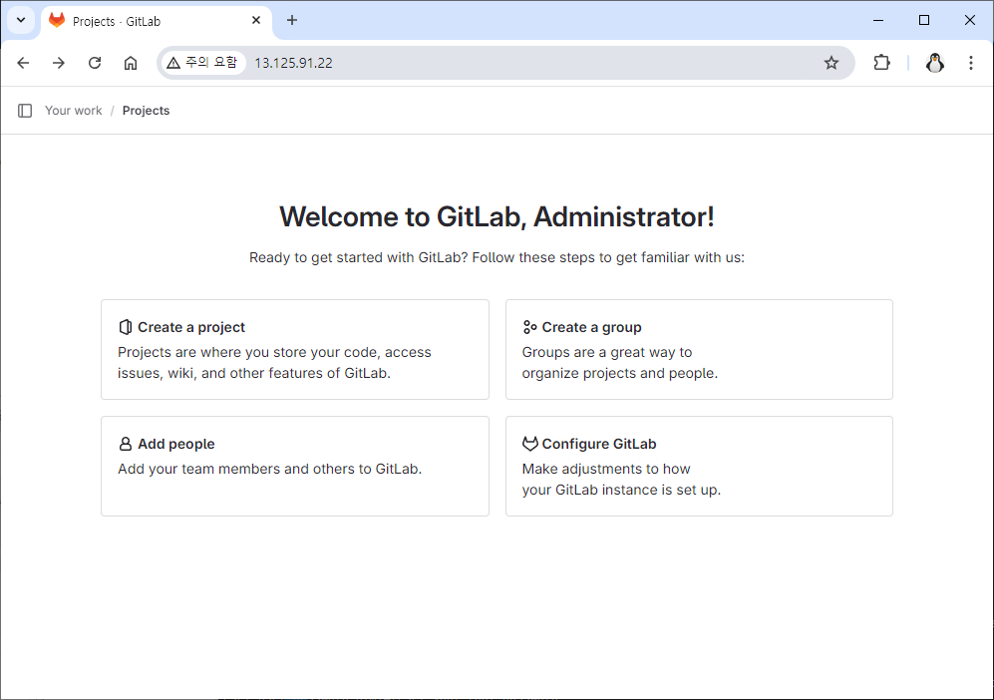Image resolution: width=994 pixels, height=700 pixels.
Task: Click the group icon beside Create a group
Action: tap(530, 327)
